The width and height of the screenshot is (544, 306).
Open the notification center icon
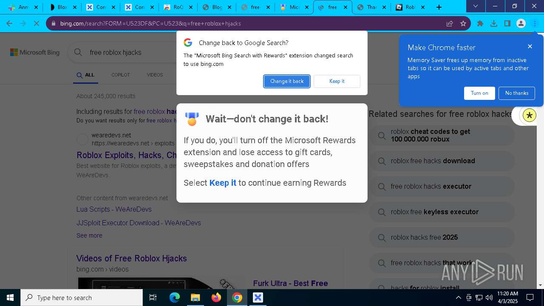pos(530,297)
